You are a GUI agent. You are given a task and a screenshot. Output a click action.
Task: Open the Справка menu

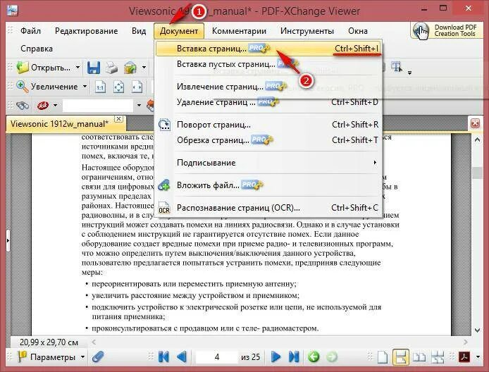(37, 49)
